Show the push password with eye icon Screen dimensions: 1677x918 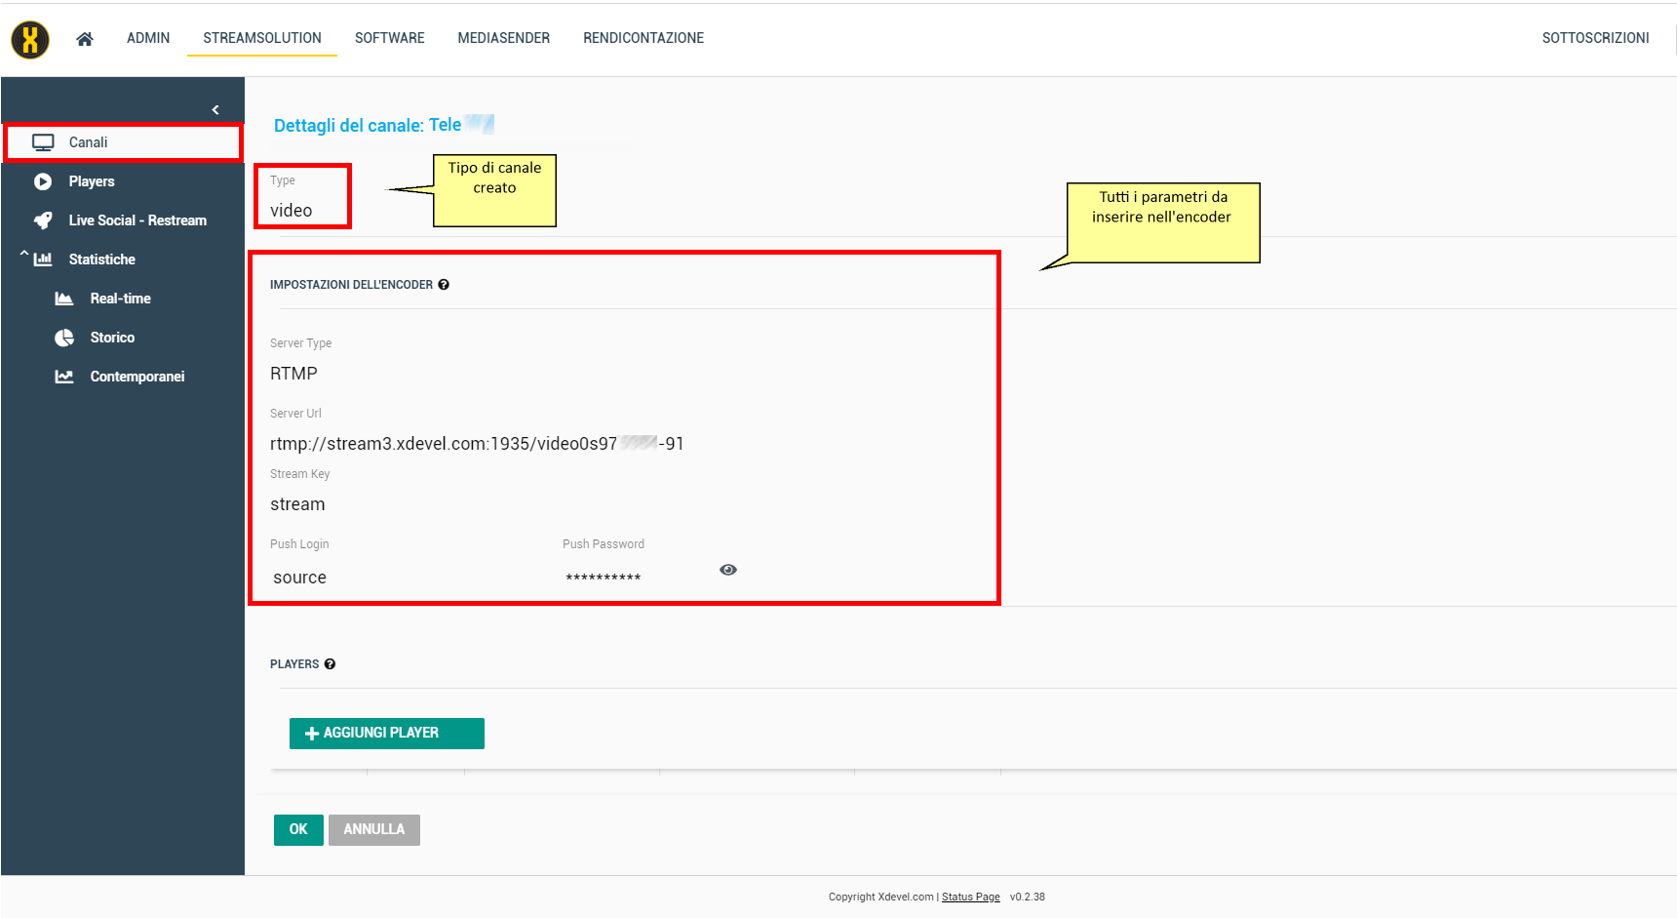click(728, 570)
